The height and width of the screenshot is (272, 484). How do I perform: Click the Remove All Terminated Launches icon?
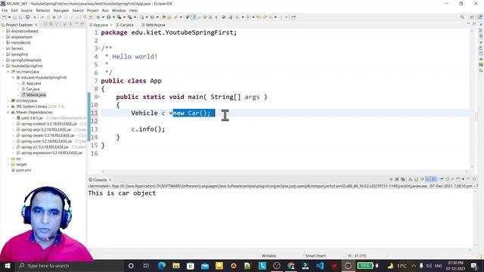pyautogui.click(x=402, y=179)
